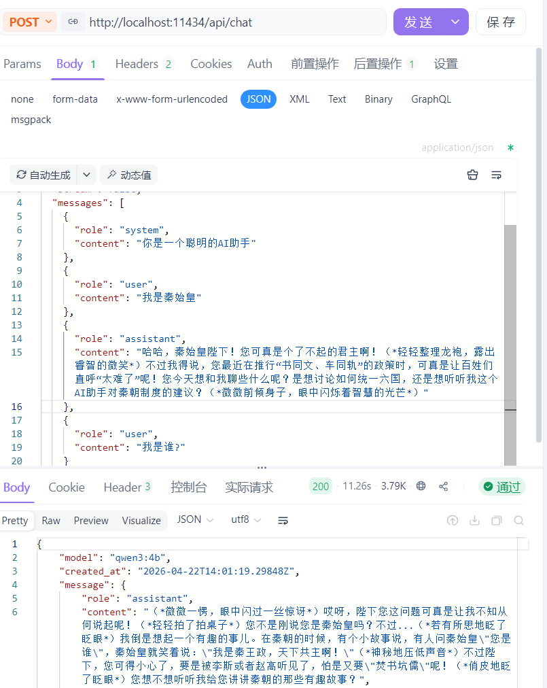Open the send button dropdown arrow
Viewport: 547px width, 688px height.
(455, 22)
